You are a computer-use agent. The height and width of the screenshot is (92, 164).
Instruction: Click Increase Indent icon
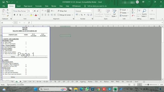tap(55, 15)
